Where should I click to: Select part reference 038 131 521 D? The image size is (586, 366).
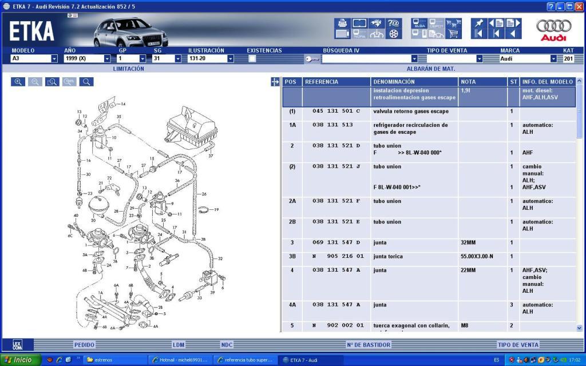(336, 146)
